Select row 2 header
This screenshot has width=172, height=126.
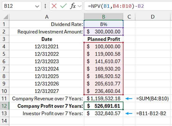coord(4,32)
